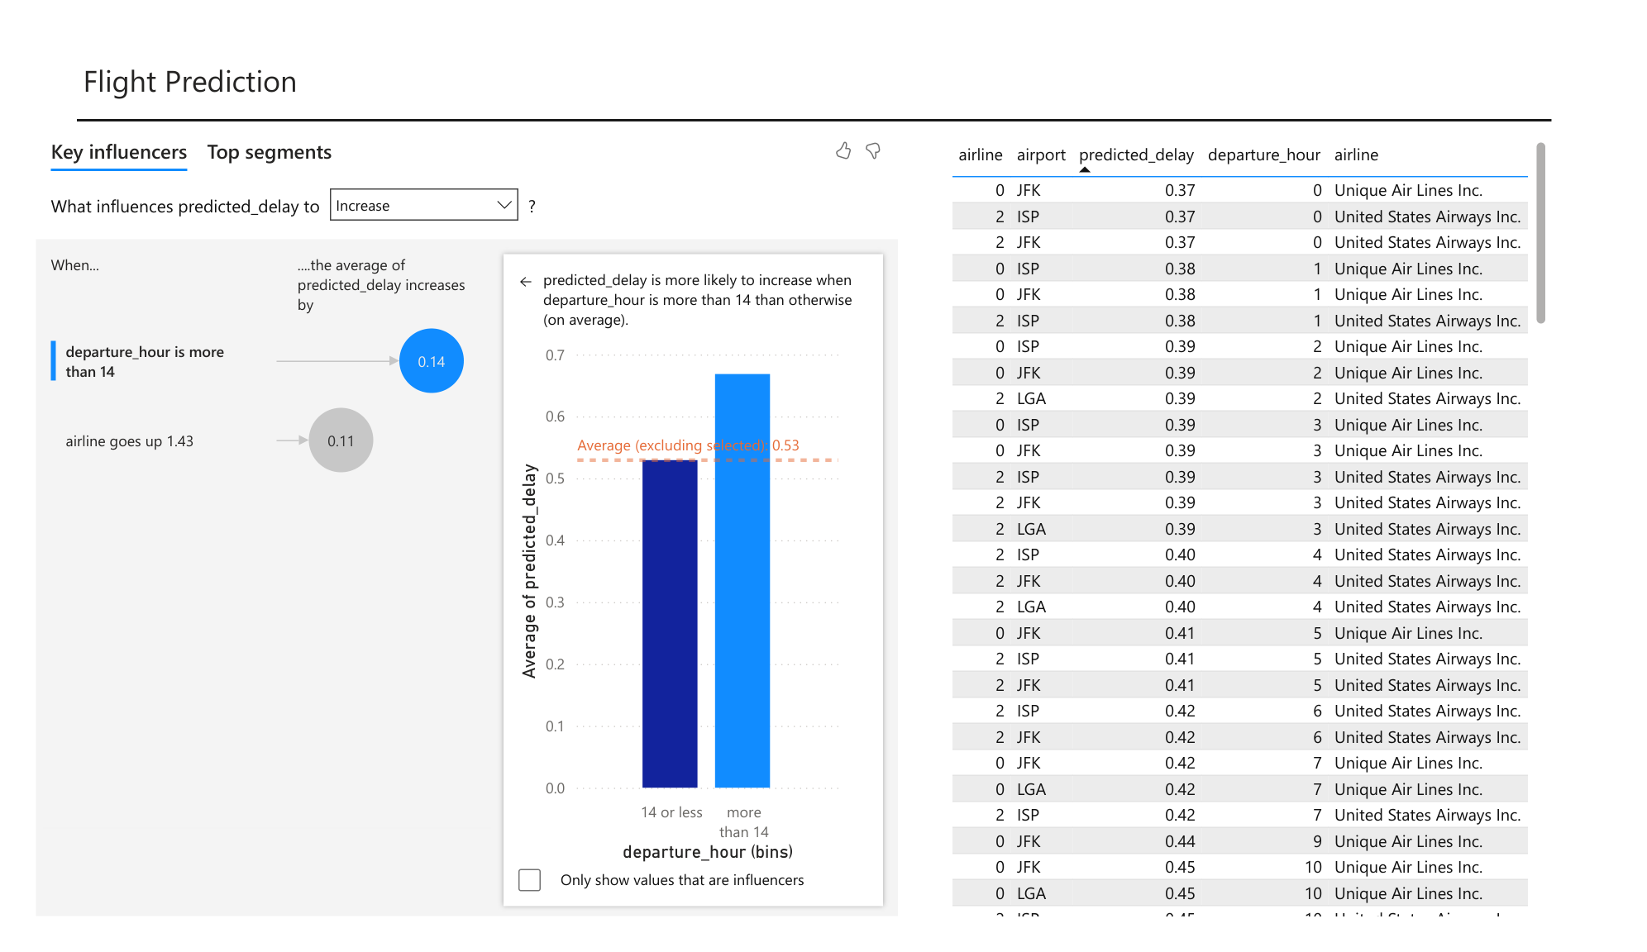Click the 'When...' column heading
This screenshot has height=952, width=1647.
(75, 265)
